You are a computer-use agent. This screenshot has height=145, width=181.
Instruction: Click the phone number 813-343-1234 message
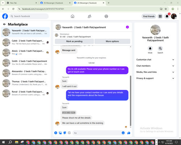(x=69, y=113)
